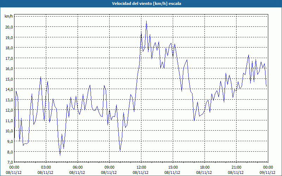Click the chart title 'Velocidad del viento [km/h] escala'
This screenshot has width=282, height=176.
click(x=146, y=4)
